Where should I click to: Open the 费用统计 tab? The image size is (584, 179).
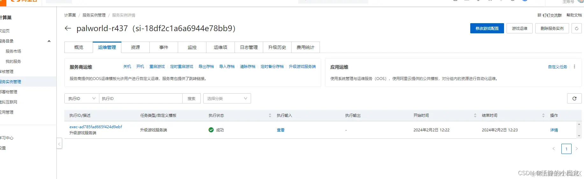click(x=306, y=47)
